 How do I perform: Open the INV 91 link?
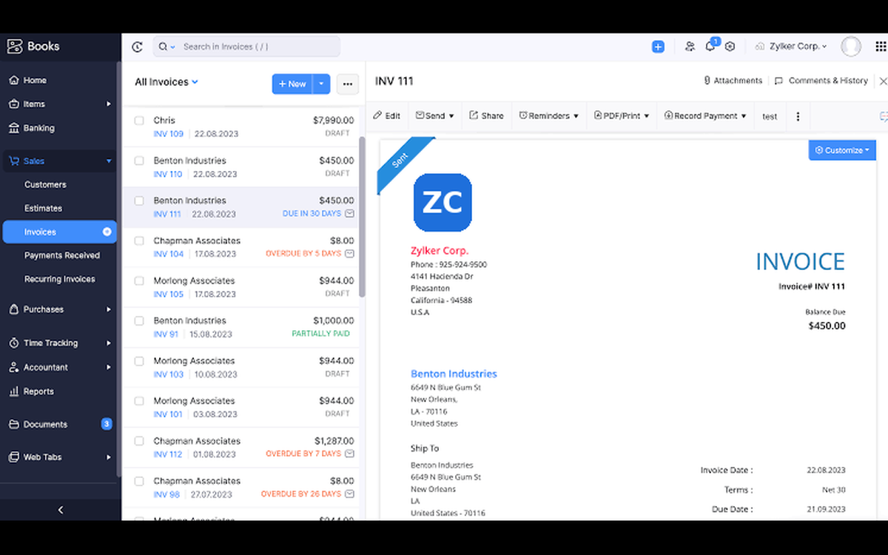[166, 334]
